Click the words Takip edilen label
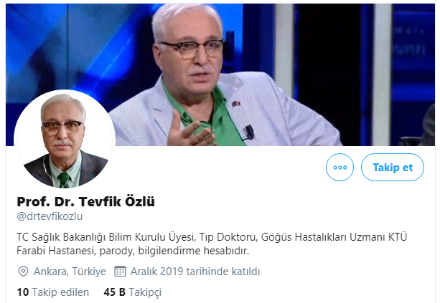This screenshot has width=440, height=303. click(60, 292)
